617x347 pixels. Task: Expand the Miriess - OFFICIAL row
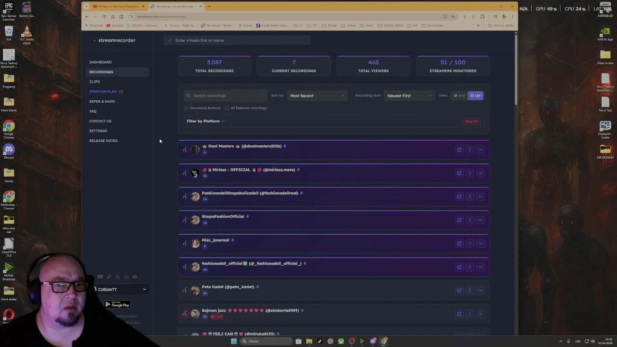tap(480, 173)
